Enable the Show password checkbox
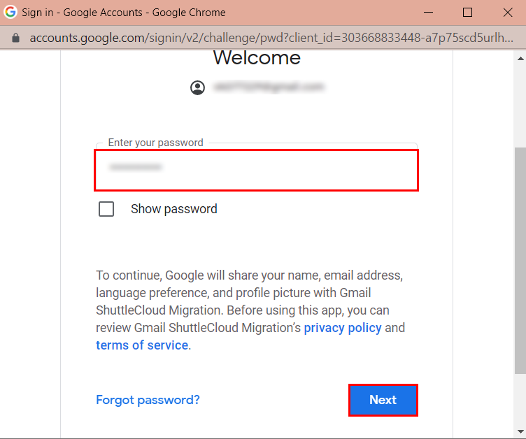 (106, 209)
